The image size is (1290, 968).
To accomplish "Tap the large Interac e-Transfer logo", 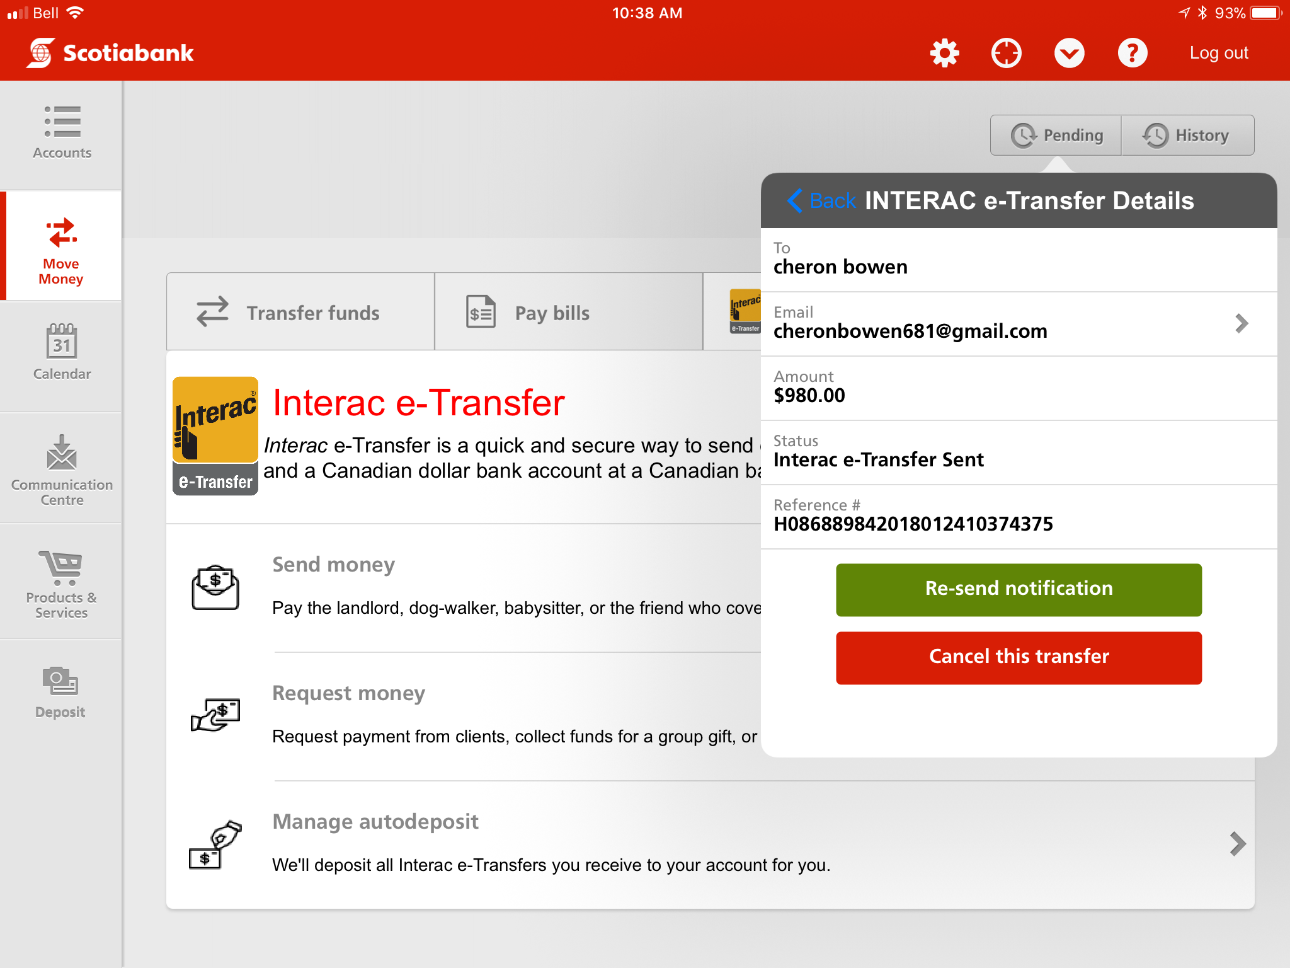I will coord(215,436).
